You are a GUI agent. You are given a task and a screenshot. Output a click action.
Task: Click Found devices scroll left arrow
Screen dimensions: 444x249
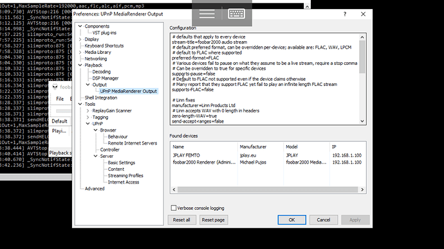[x=174, y=190]
